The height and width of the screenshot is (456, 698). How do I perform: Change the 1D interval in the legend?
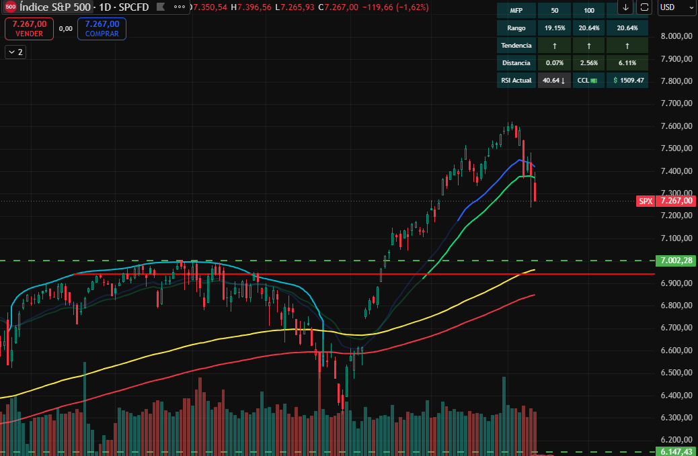[x=106, y=7]
